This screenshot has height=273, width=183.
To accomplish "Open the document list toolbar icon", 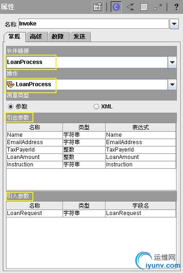I will click(144, 7).
